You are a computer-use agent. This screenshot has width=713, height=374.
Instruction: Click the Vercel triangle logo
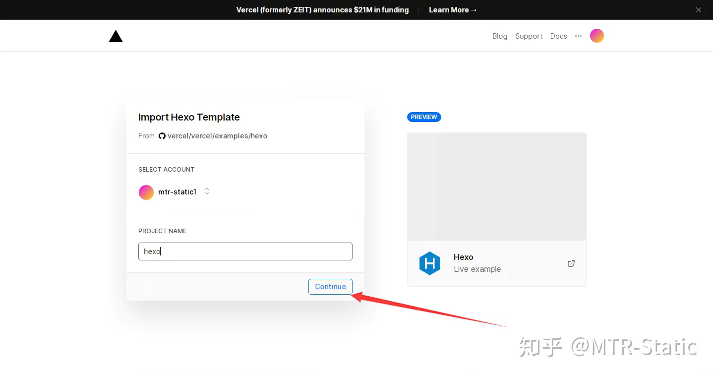tap(116, 36)
